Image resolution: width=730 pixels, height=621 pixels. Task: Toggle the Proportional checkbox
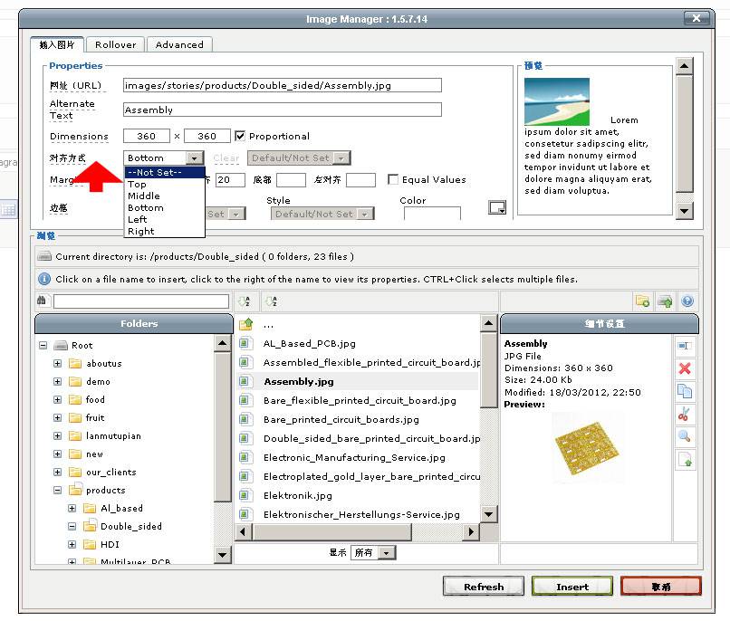pyautogui.click(x=240, y=136)
